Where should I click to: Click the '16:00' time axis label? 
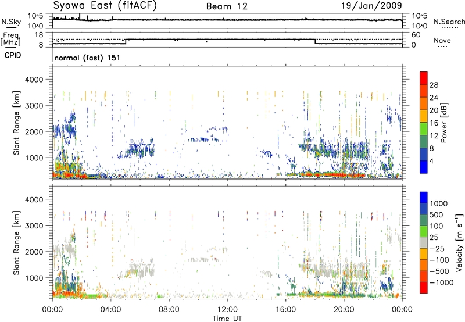click(285, 310)
